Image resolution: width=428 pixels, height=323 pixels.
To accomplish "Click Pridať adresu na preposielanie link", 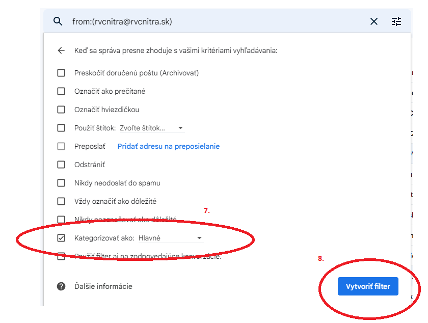I will pos(169,146).
